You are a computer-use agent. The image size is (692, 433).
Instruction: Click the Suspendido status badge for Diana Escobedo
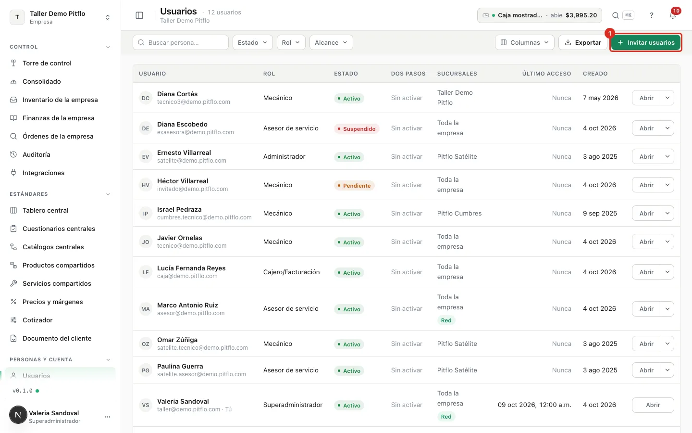point(357,129)
